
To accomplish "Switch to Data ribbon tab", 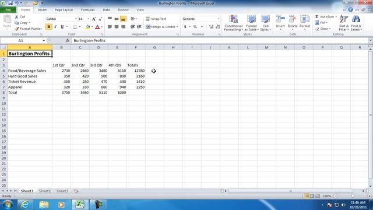I will [x=106, y=10].
